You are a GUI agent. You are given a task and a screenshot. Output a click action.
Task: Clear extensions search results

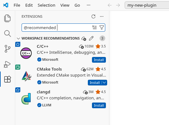(94, 27)
